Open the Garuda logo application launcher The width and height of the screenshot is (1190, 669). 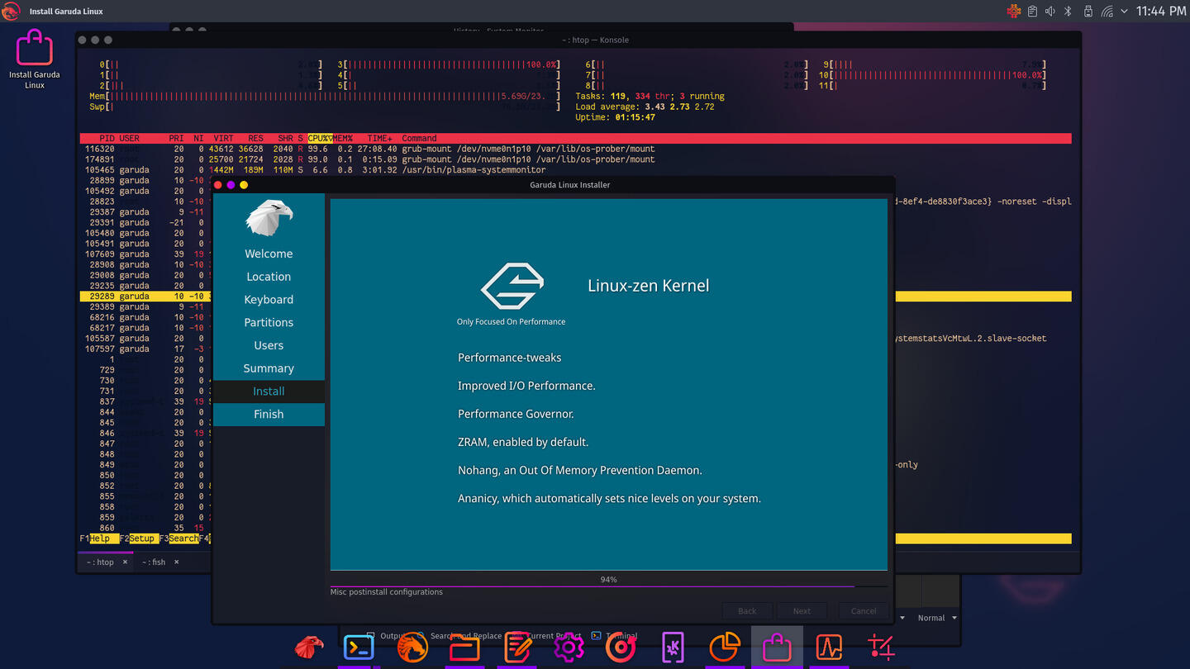click(11, 12)
